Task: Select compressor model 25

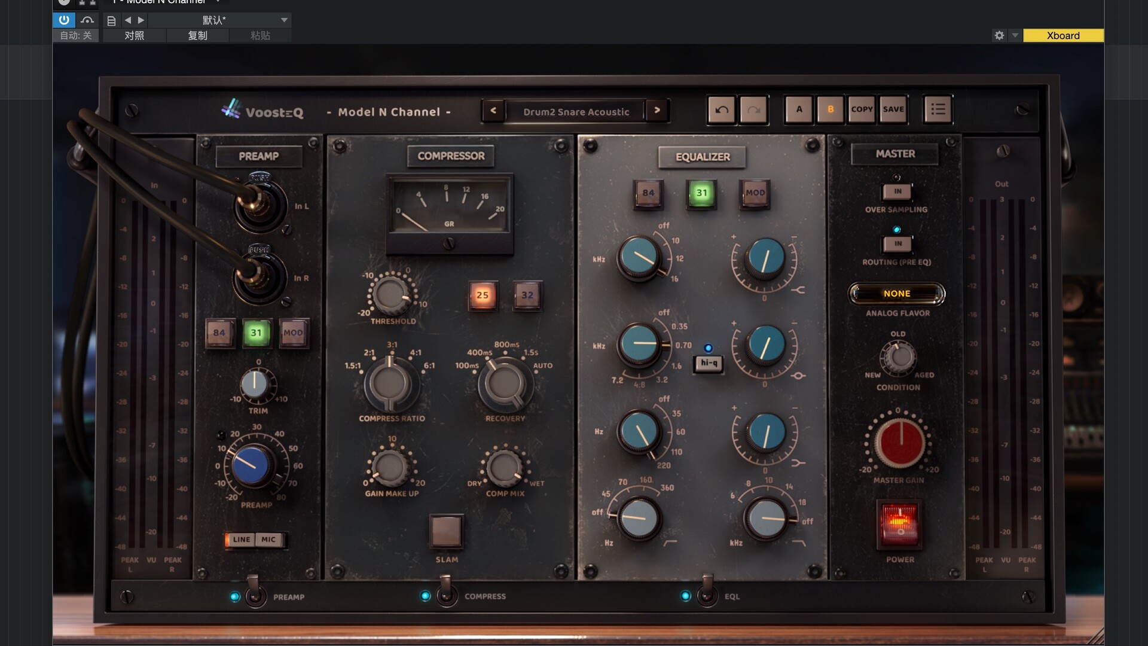Action: point(483,295)
